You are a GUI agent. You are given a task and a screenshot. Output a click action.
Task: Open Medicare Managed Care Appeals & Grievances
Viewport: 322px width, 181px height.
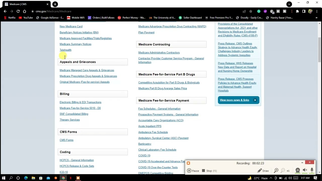click(87, 70)
